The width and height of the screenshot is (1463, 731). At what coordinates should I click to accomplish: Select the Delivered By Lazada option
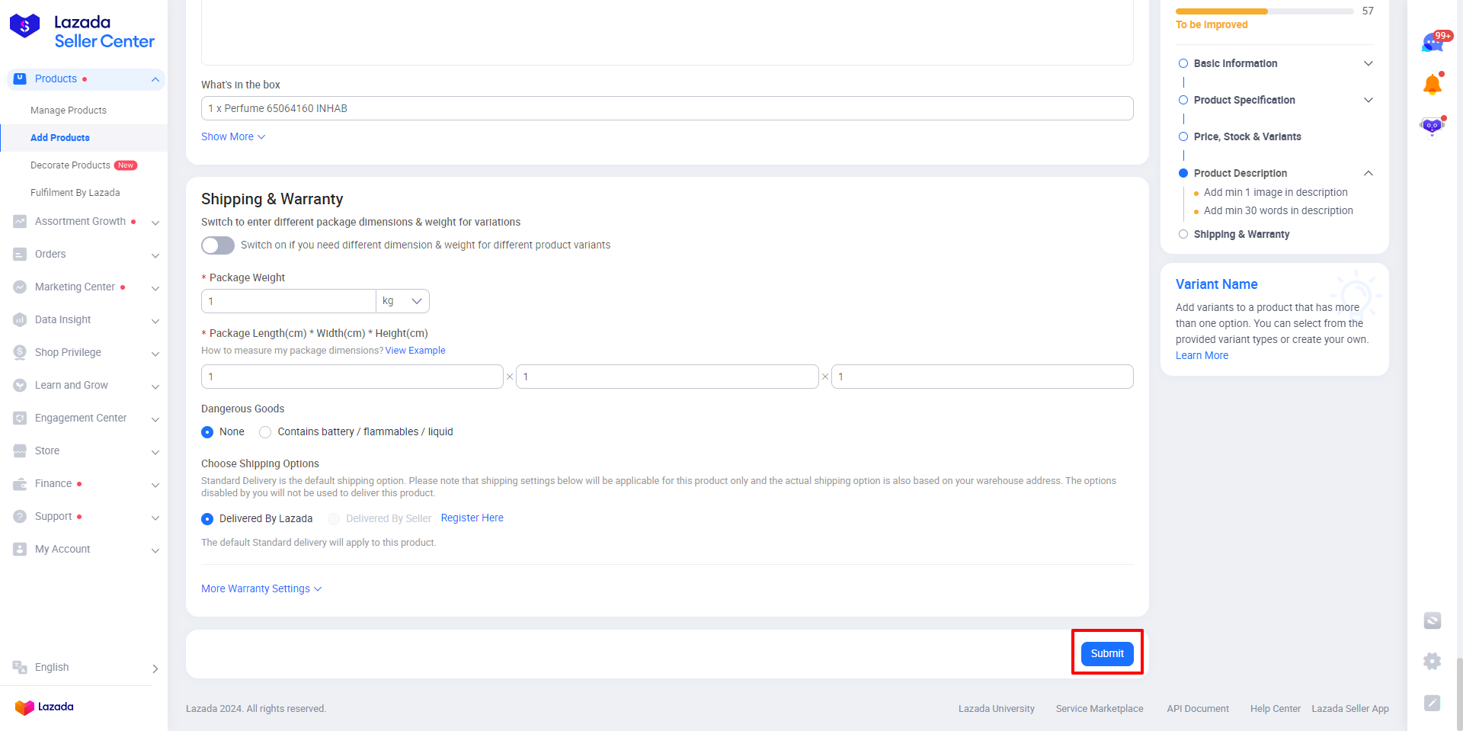(207, 519)
